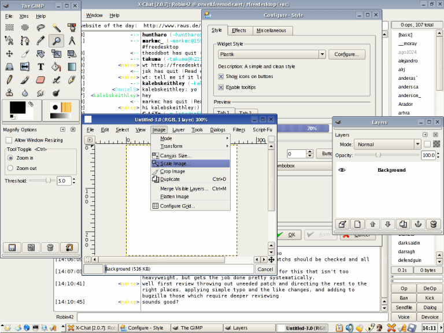Hide the Background layer via eye icon
The width and height of the screenshot is (444, 333).
342,171
